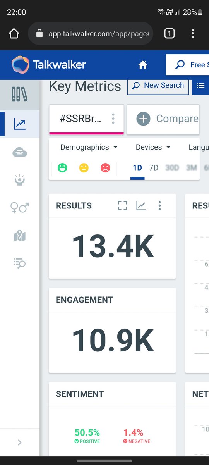The image size is (209, 465).
Task: Select the 30D time range
Action: tap(172, 168)
